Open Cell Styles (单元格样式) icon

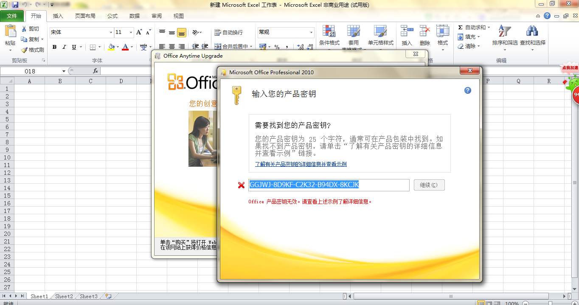pyautogui.click(x=380, y=31)
